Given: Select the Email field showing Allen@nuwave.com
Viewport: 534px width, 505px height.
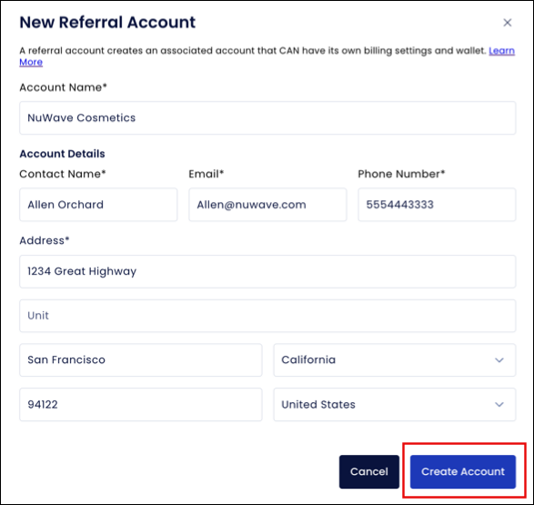Looking at the screenshot, I should tap(267, 205).
